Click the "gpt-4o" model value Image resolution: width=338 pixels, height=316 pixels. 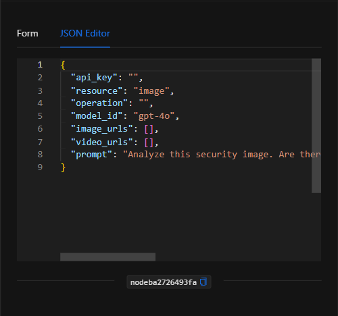pyautogui.click(x=154, y=116)
